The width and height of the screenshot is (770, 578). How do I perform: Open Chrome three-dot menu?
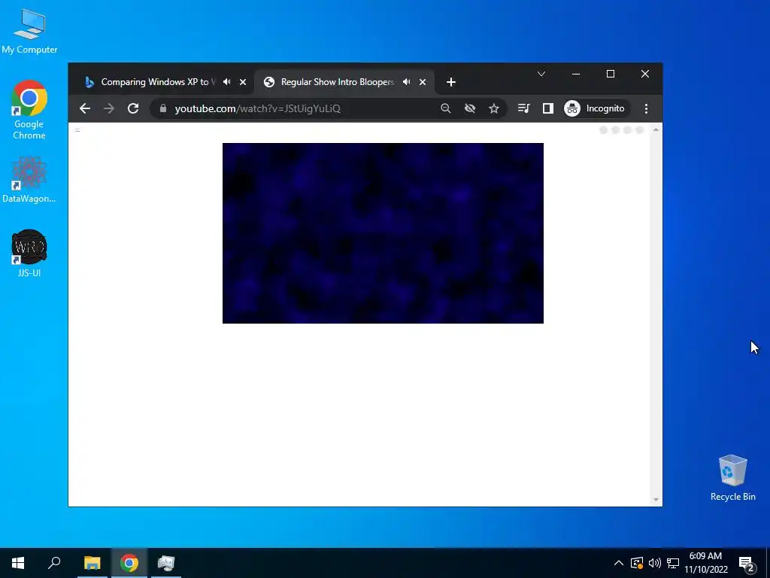coord(646,108)
